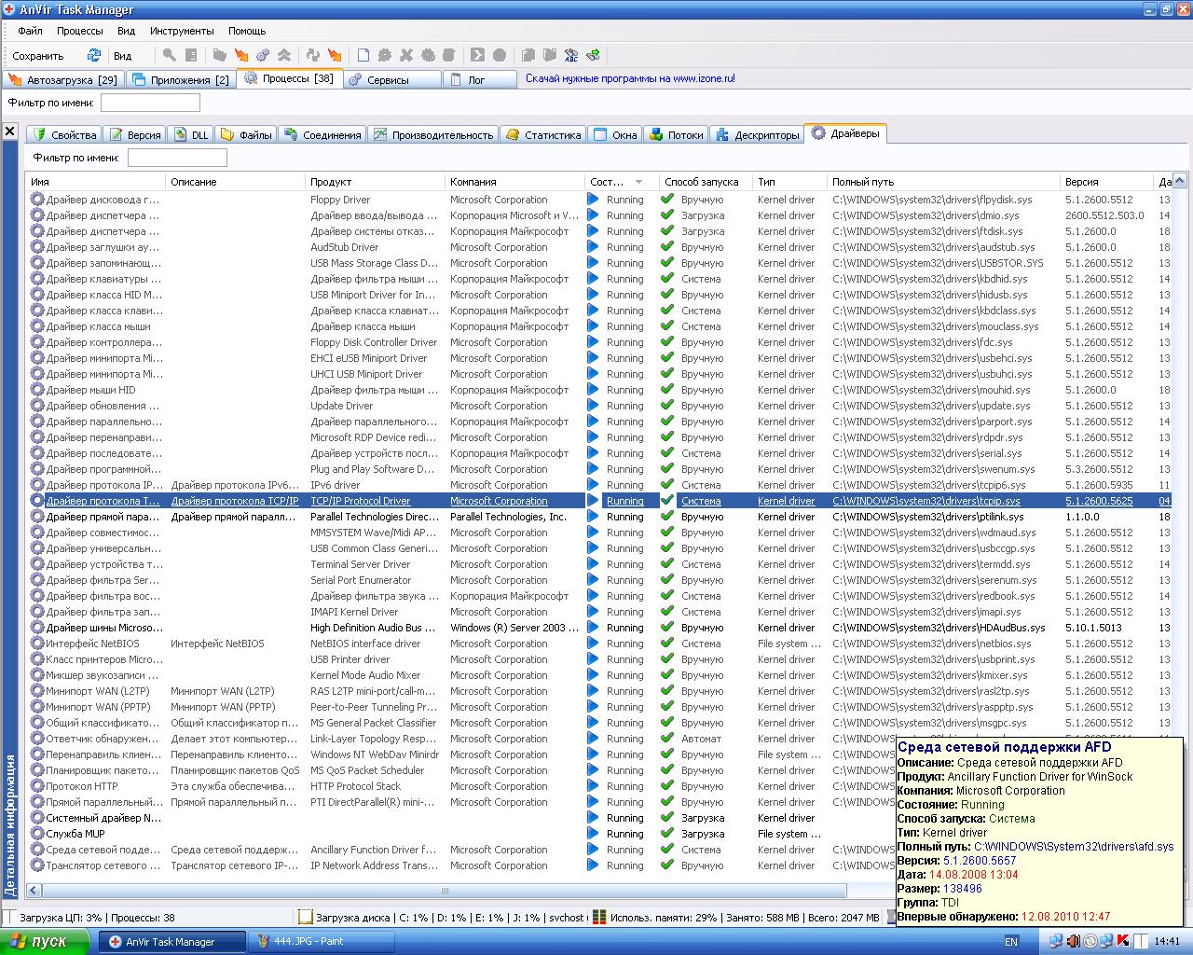Image resolution: width=1193 pixels, height=955 pixels.
Task: Select the Минипорт WAN (PPTP) row
Action: click(x=598, y=707)
